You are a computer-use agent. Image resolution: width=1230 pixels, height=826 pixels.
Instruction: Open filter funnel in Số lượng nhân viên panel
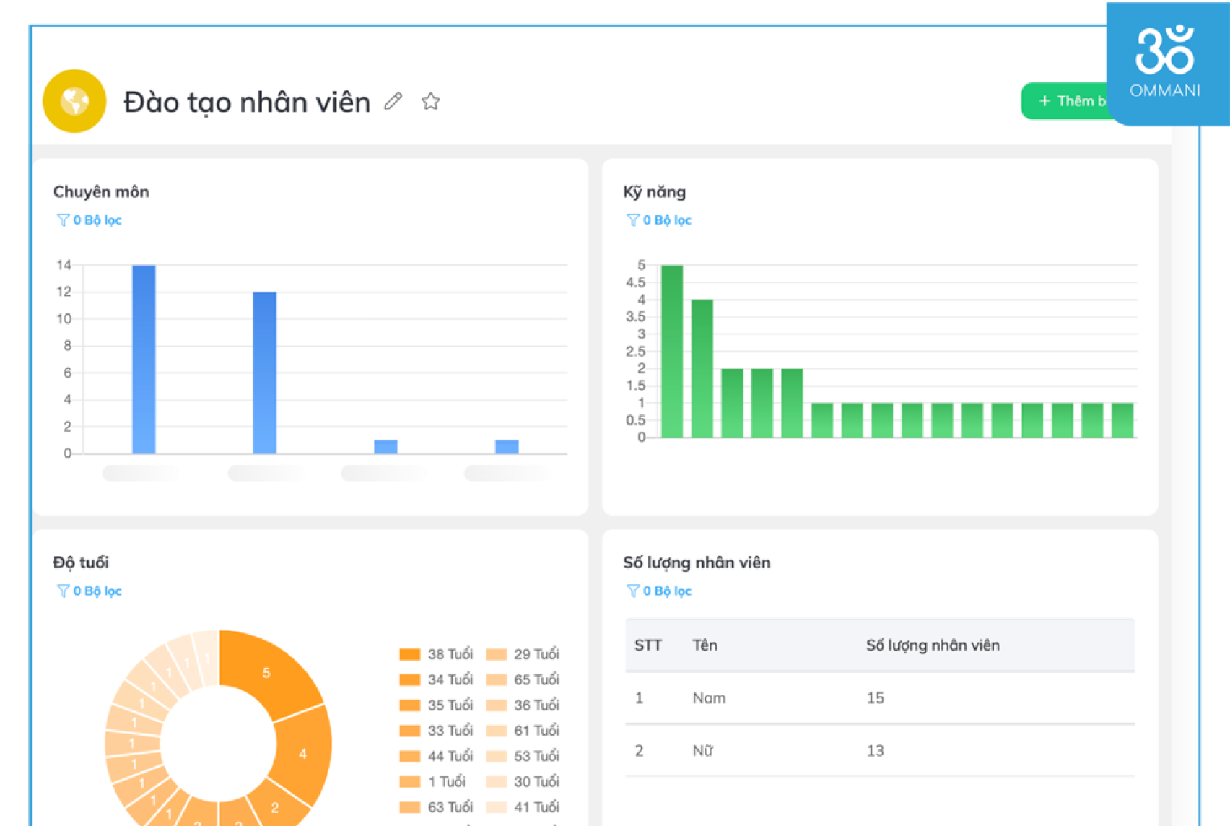tap(633, 591)
